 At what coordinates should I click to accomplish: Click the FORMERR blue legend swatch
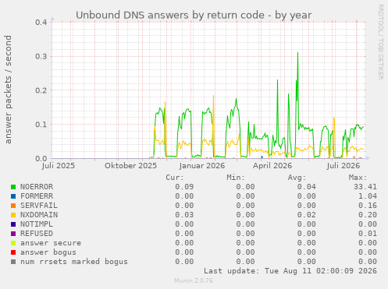coord(13,196)
